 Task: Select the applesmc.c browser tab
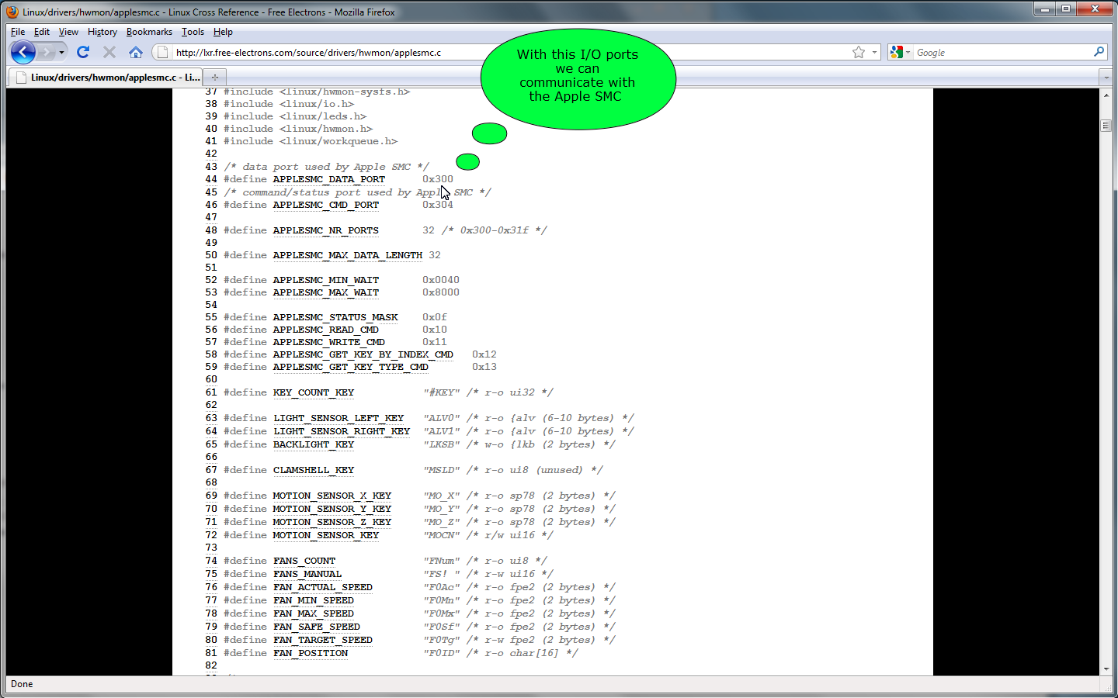tap(107, 77)
